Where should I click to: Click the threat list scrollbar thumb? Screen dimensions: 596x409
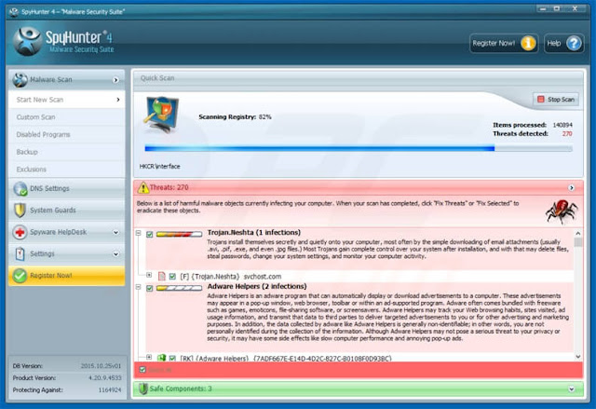[578, 242]
